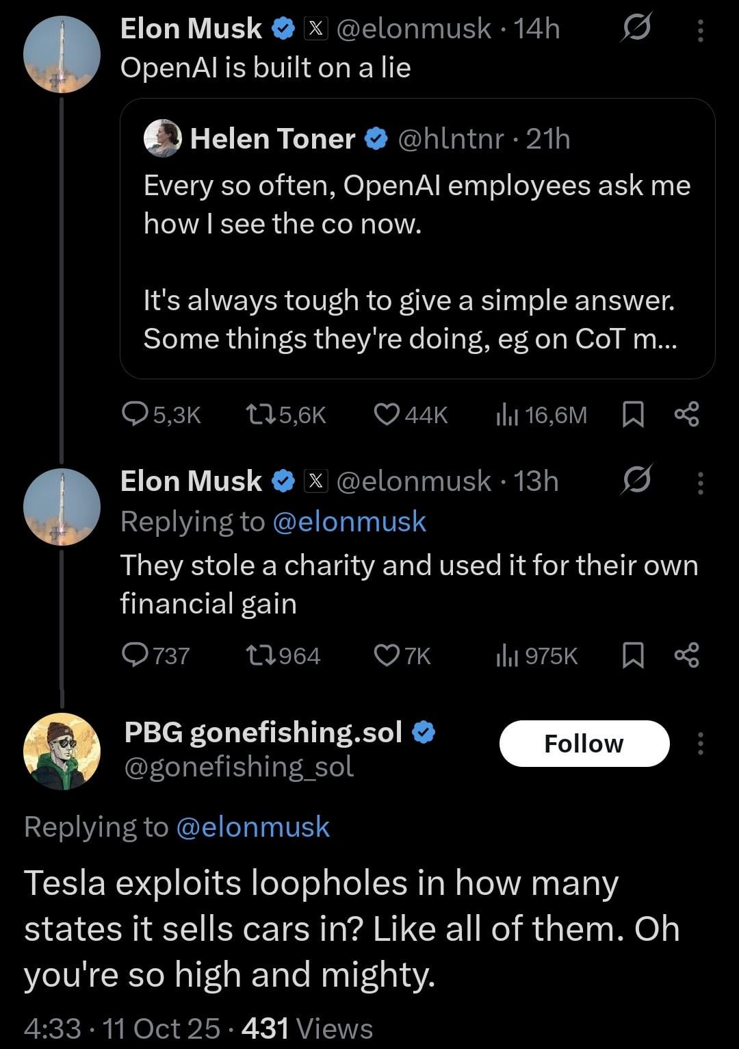Open more options on the 13h tweet
Image resolution: width=739 pixels, height=1049 pixels.
700,483
